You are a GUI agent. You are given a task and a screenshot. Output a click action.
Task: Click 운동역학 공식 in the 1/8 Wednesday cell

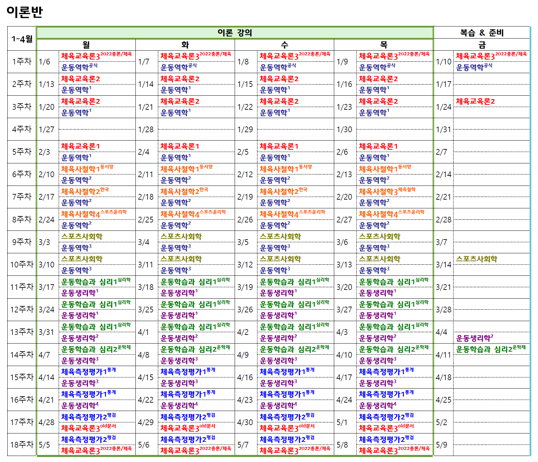[278, 67]
